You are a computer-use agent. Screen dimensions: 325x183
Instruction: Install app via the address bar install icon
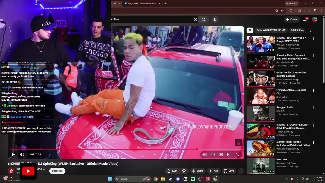coord(277,11)
